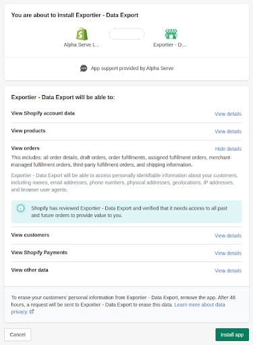The height and width of the screenshot is (345, 253).
Task: Click the truncated Exportier app name label
Action: (170, 44)
